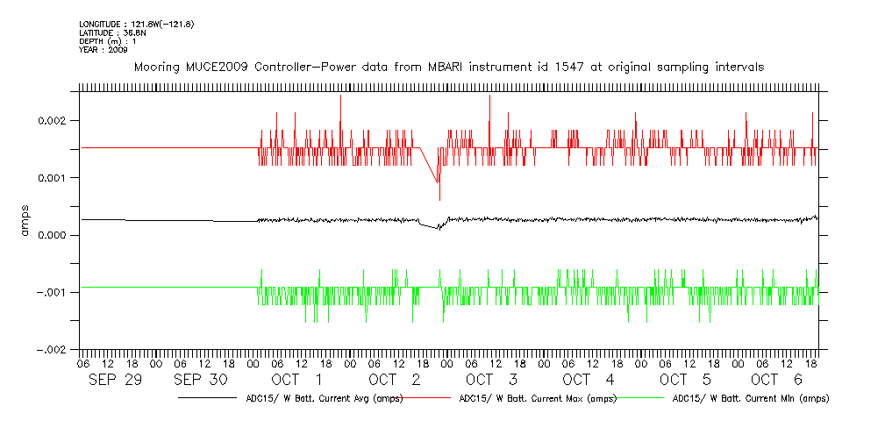Click the Batt. Current Min legend text
This screenshot has width=885, height=442.
coord(750,398)
